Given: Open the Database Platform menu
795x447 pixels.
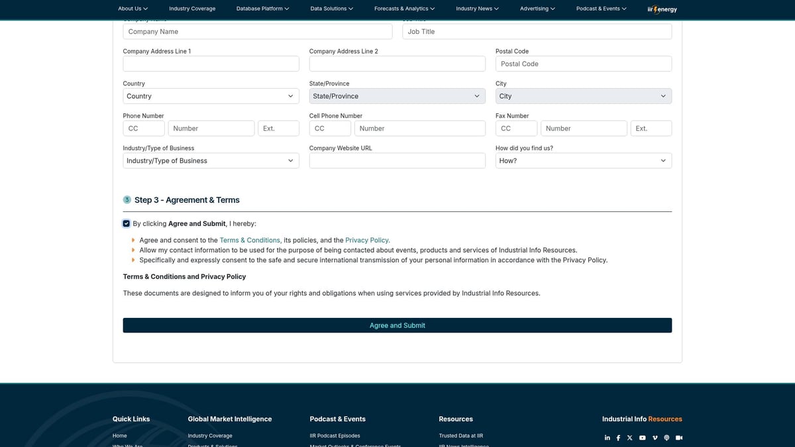Looking at the screenshot, I should coord(262,9).
